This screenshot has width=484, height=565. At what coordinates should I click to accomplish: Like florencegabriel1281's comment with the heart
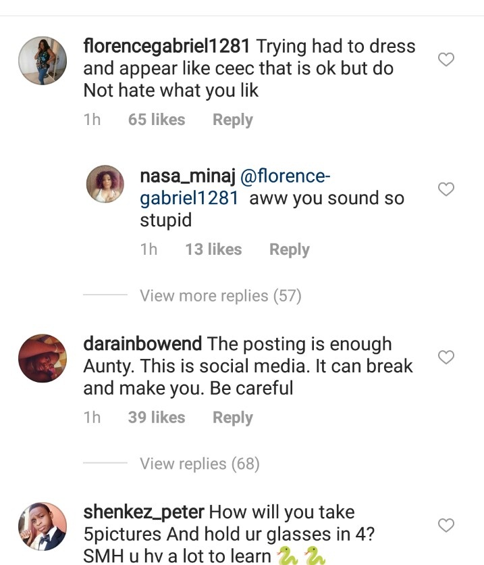[446, 59]
